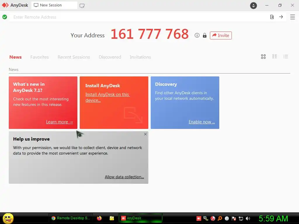This screenshot has width=299, height=224.
Task: Open the file manager taskbar icon
Action: [112, 218]
